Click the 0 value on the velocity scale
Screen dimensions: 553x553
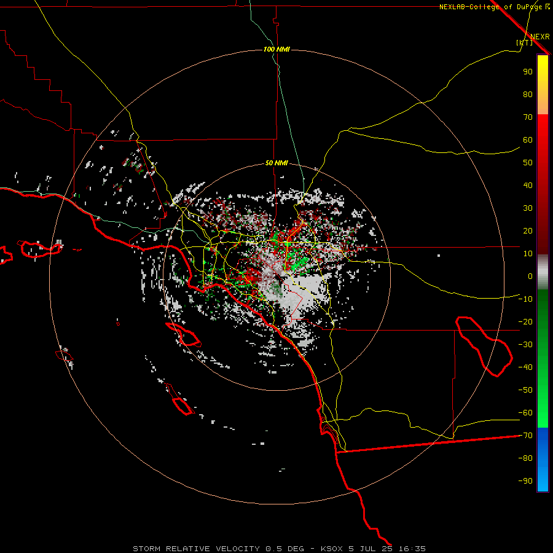[x=530, y=276]
